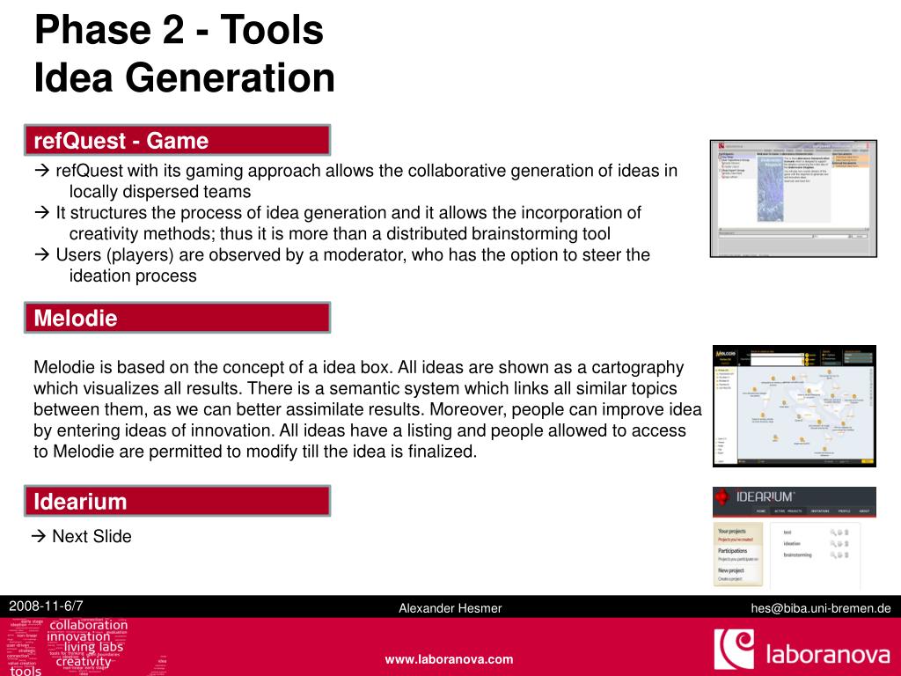901x676 pixels.
Task: Click the 'laboranova' brand wordmark
Action: (827, 654)
